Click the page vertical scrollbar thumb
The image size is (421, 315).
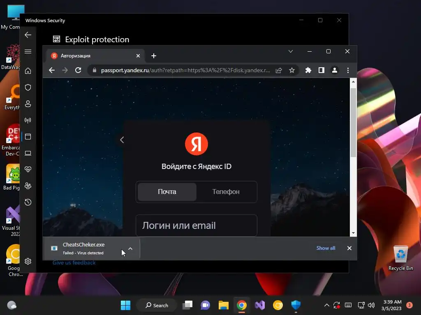tap(353, 122)
